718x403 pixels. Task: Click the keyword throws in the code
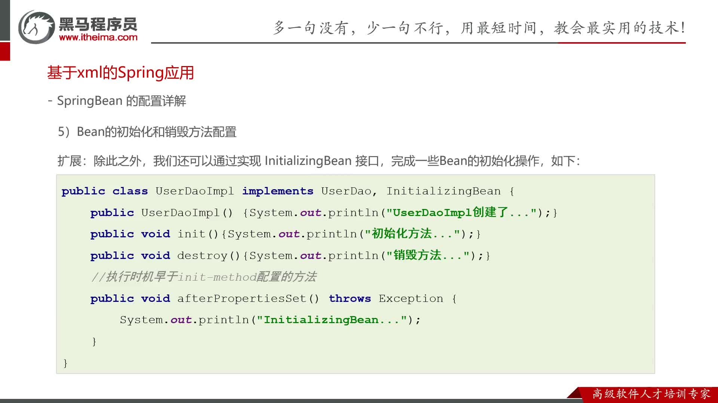pyautogui.click(x=350, y=299)
